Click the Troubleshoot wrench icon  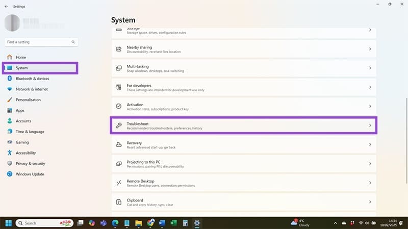pyautogui.click(x=119, y=125)
